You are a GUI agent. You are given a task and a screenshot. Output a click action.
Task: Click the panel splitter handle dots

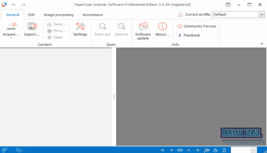(114, 97)
